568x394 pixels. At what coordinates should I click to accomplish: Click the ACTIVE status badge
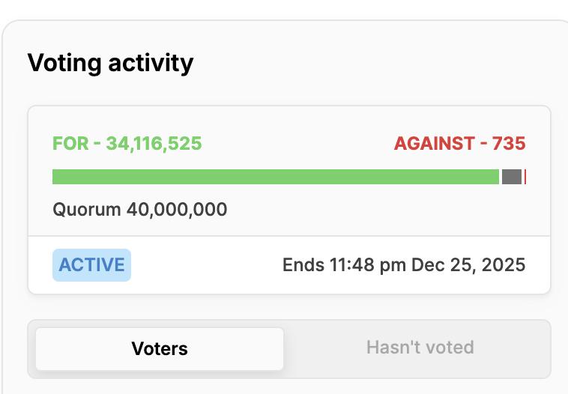pyautogui.click(x=91, y=265)
